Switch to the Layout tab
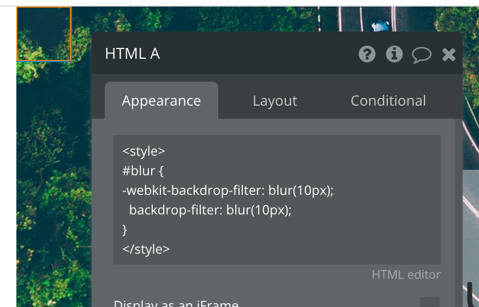This screenshot has height=307, width=479. pos(275,100)
